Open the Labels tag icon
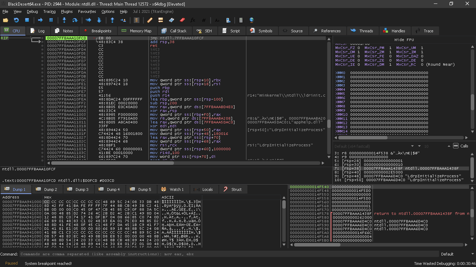This screenshot has width=476, height=267. pos(171,20)
